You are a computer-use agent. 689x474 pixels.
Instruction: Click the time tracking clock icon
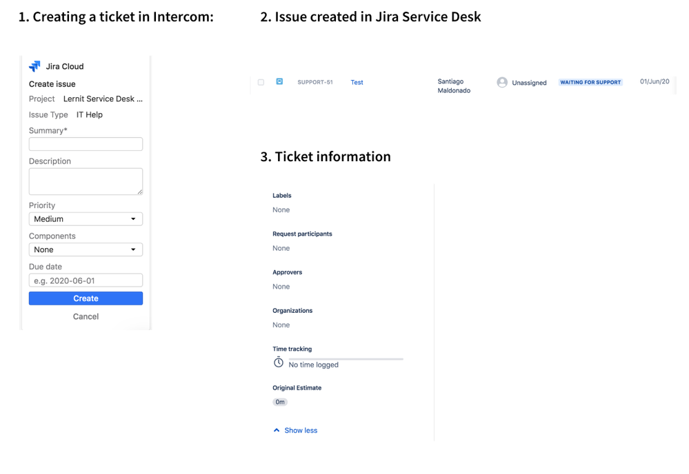(x=279, y=362)
